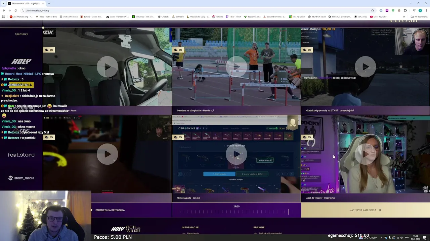Click the browser Forward arrow
The image size is (430, 241).
click(9, 10)
